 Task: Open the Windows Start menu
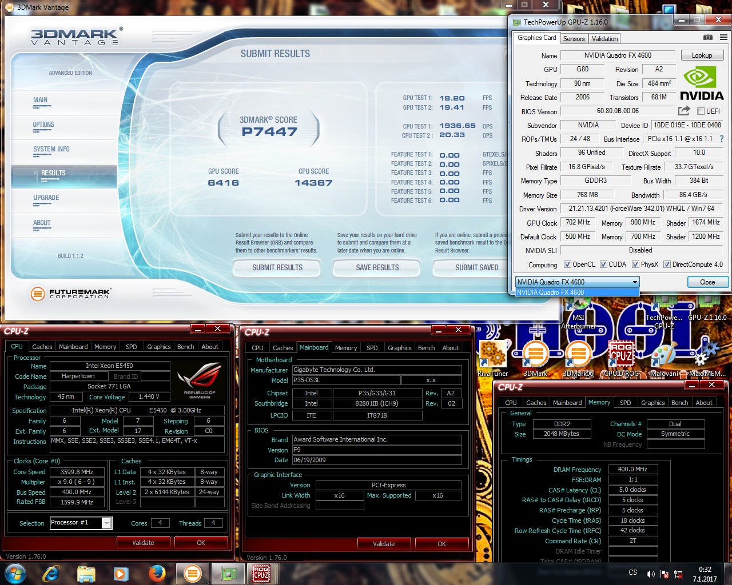pos(15,573)
